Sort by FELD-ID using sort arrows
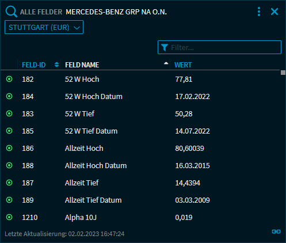286x243 pixels. pyautogui.click(x=56, y=64)
